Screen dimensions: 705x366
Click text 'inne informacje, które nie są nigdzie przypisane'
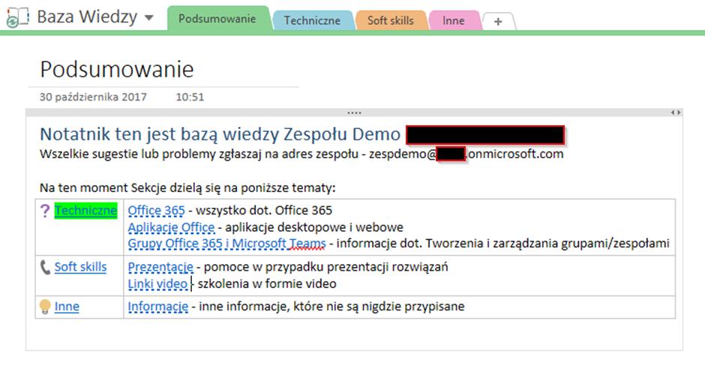tap(331, 307)
